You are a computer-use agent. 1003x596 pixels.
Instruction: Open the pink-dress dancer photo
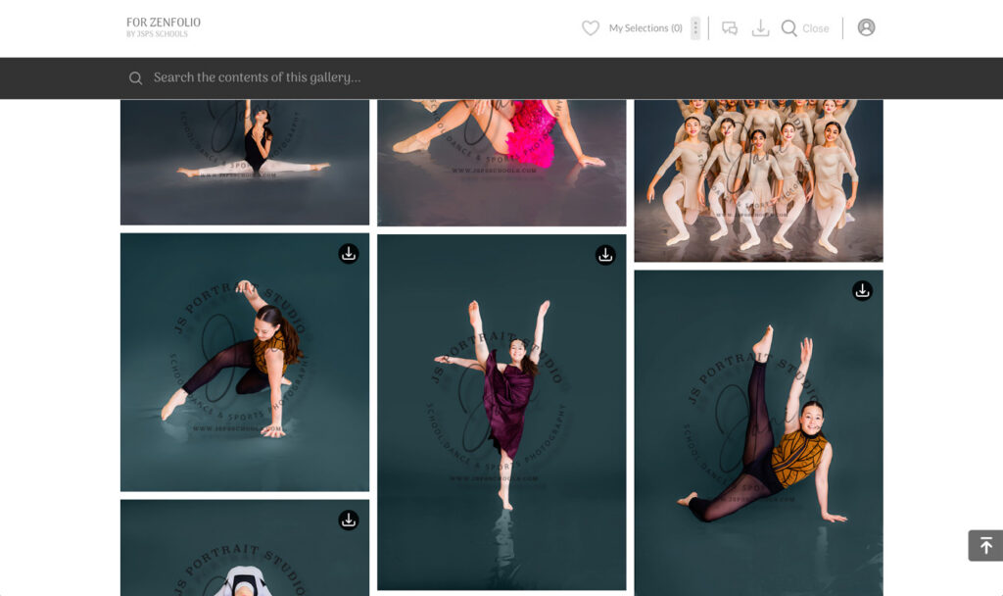(x=501, y=162)
